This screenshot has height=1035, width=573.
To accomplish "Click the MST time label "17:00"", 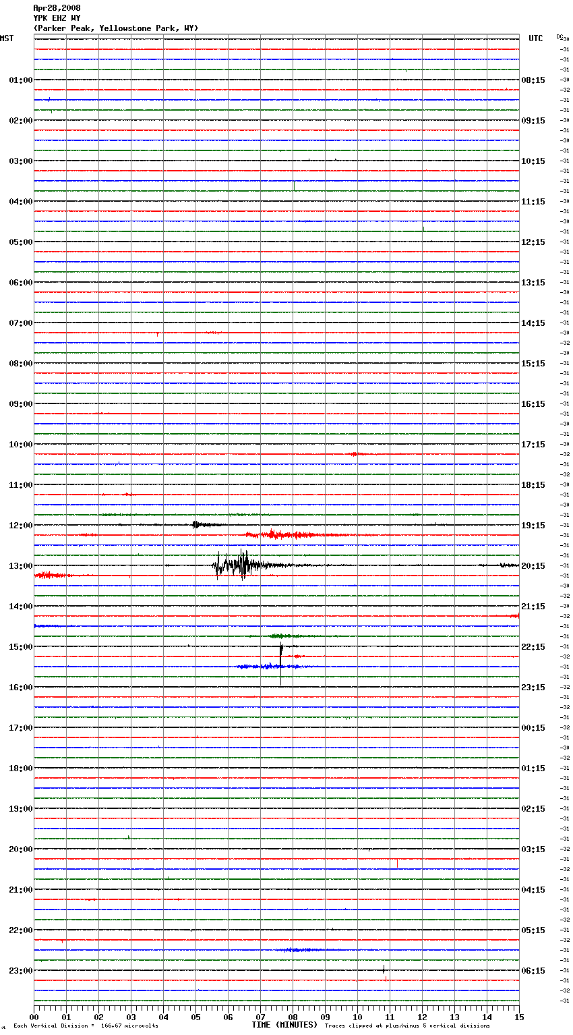I will [21, 728].
